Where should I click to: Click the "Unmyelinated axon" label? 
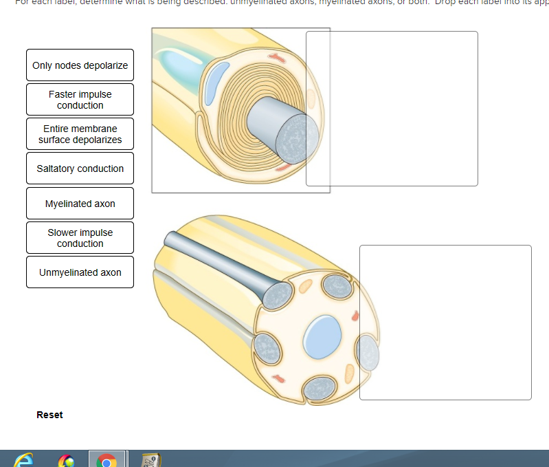coord(80,272)
